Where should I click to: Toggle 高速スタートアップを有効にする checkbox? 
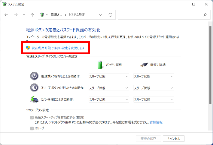coord(32,117)
